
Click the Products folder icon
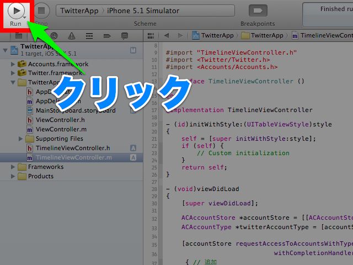[22, 176]
